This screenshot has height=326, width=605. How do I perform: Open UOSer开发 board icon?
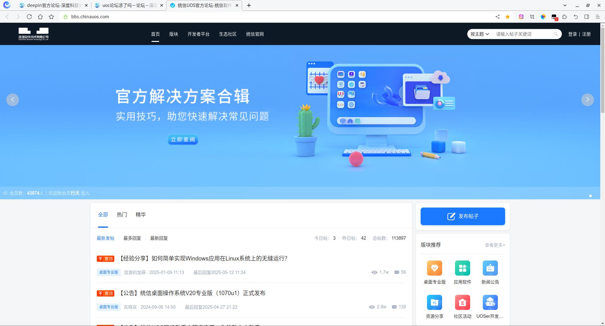click(x=490, y=302)
